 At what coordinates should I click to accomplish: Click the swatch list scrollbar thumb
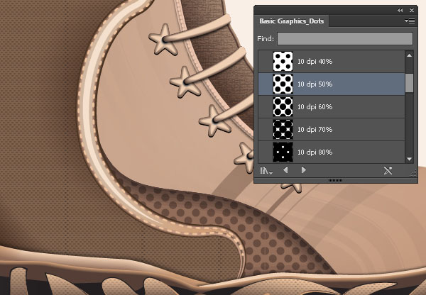(x=409, y=83)
